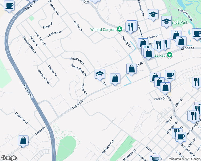Click the Mission Trail street label
201x161 pixels.
point(44,77)
